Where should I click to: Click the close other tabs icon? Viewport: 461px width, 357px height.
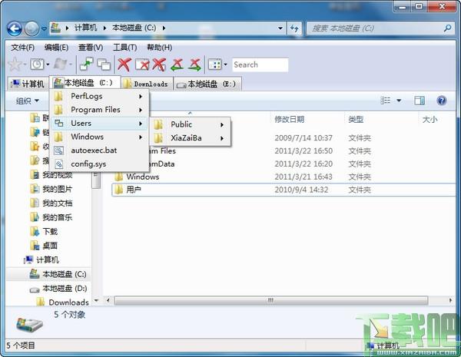pos(142,64)
